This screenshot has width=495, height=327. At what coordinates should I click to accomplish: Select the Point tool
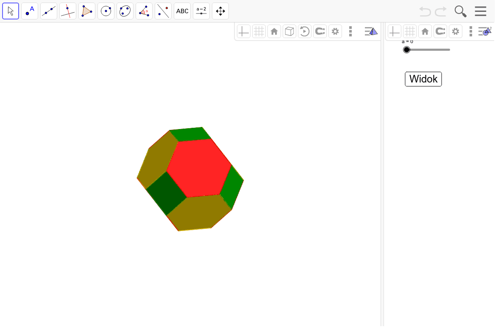point(30,11)
